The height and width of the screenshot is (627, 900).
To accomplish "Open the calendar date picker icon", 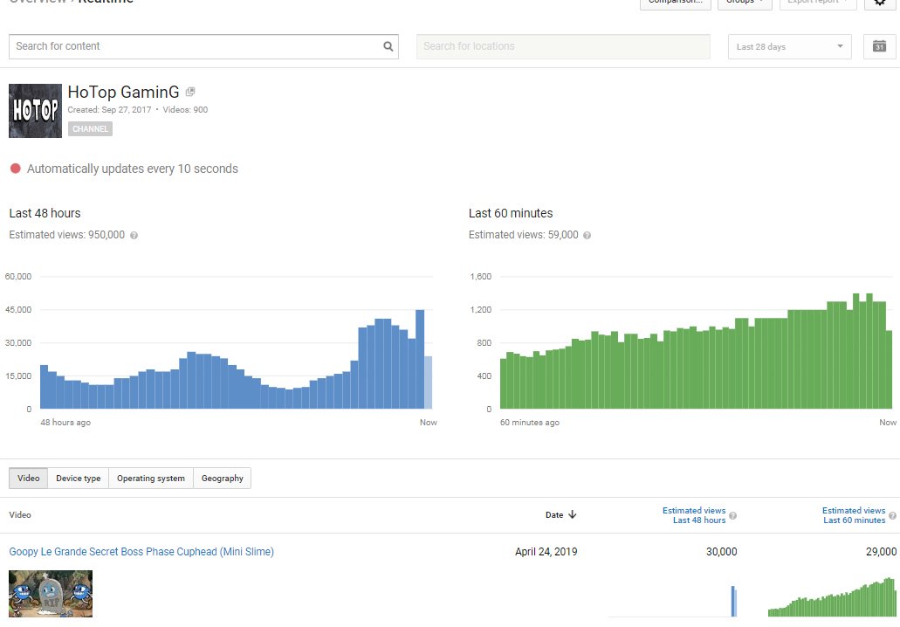I will 879,46.
